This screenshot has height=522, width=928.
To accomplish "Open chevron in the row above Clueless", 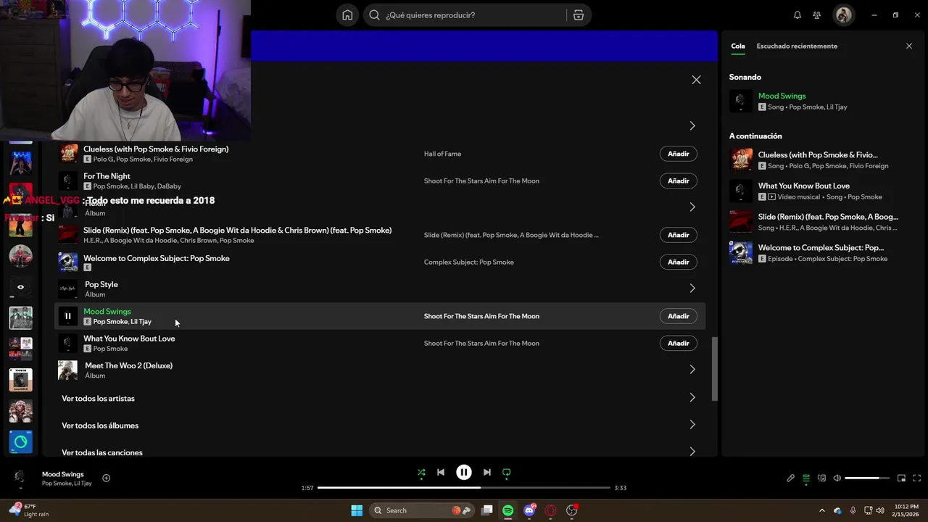I will click(x=692, y=126).
